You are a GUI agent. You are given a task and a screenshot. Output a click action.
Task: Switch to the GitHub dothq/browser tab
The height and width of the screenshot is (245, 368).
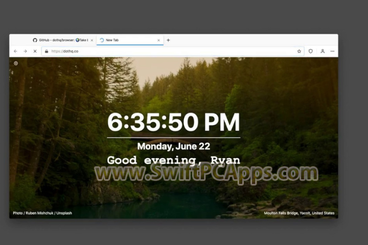(62, 40)
